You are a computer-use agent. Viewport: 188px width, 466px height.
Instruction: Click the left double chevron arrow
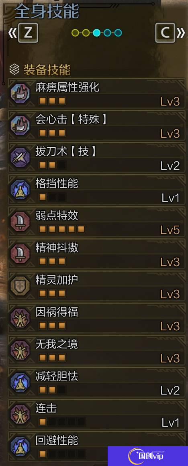[12, 33]
